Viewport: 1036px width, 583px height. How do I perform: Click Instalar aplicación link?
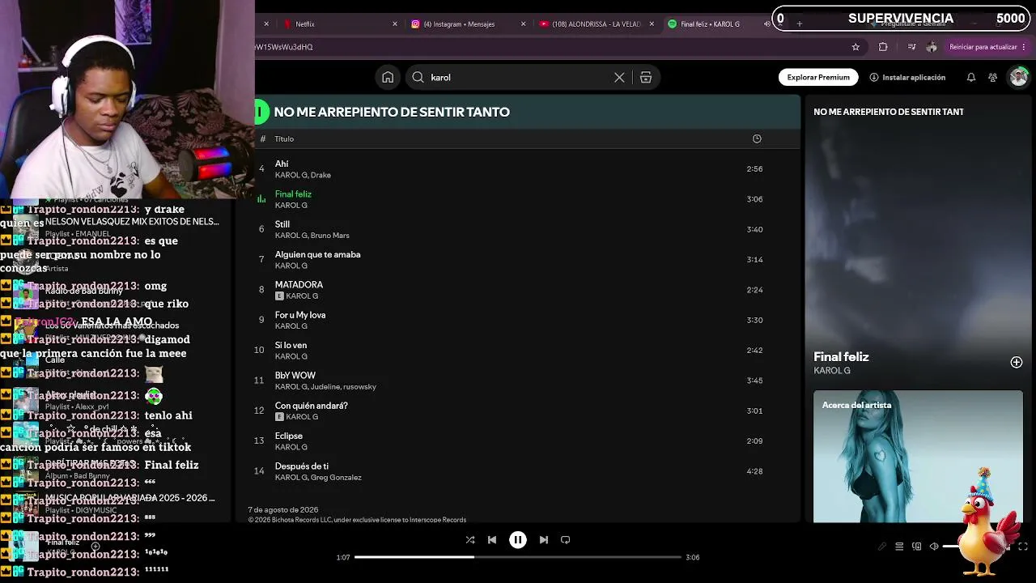click(907, 77)
